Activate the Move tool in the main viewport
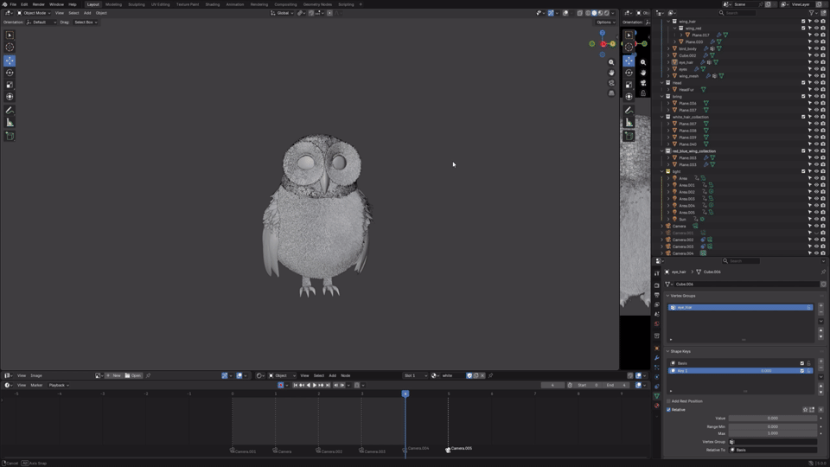The height and width of the screenshot is (467, 830). [x=10, y=61]
